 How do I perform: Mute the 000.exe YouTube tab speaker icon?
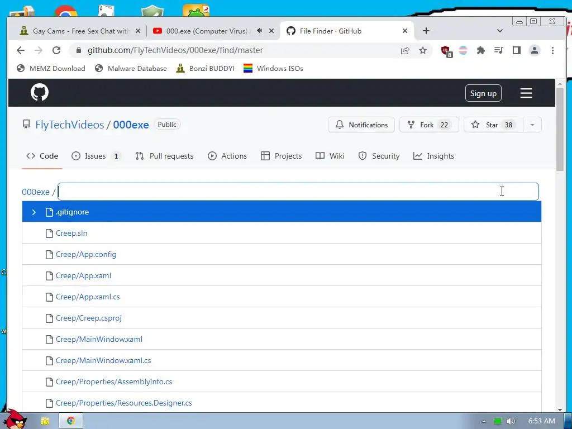coord(259,31)
